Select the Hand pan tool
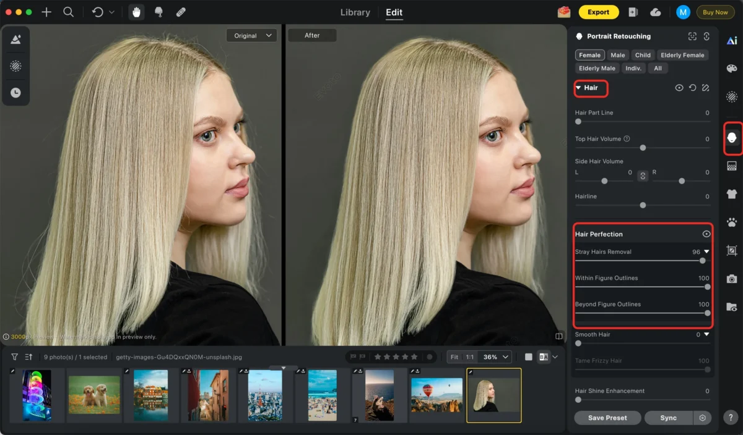The height and width of the screenshot is (435, 743). point(136,12)
